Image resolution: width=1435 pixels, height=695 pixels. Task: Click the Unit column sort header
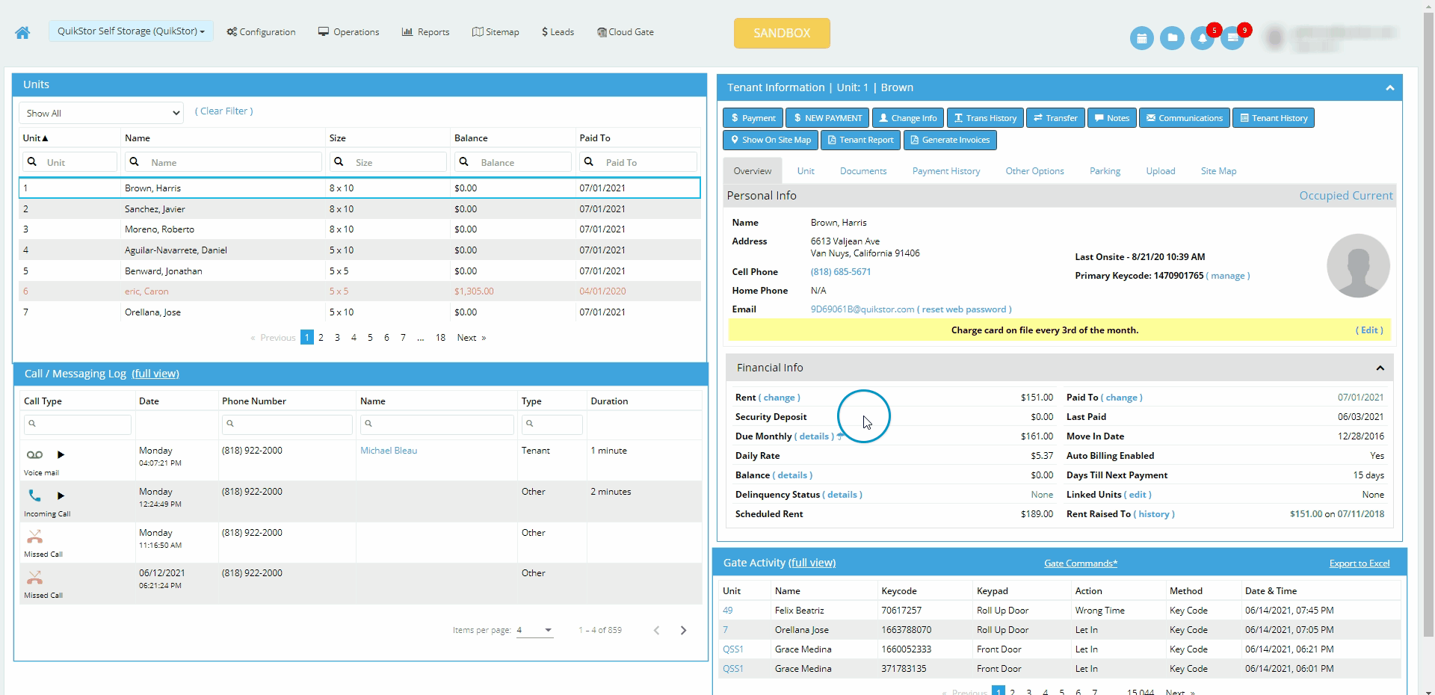pos(35,138)
